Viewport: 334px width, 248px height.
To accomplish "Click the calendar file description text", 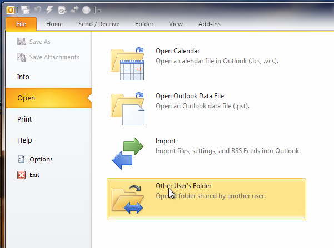I will click(x=217, y=61).
